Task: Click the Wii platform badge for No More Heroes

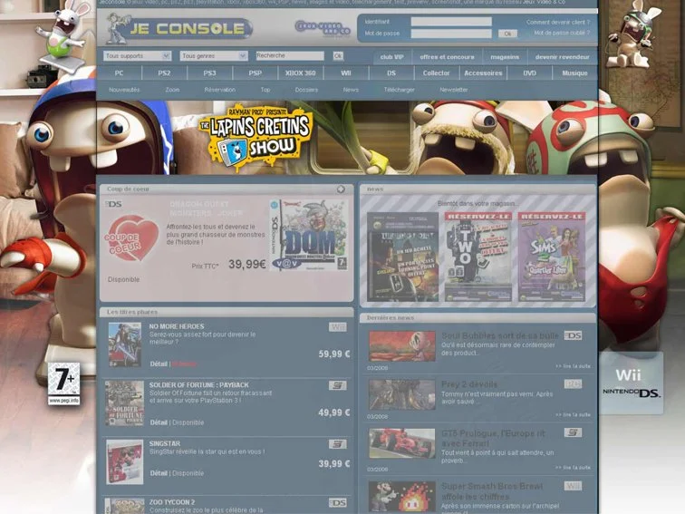Action: pyautogui.click(x=338, y=327)
